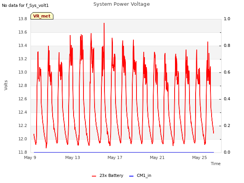Toggle the 23x Battery legend entry
244x183 pixels.
108,175
